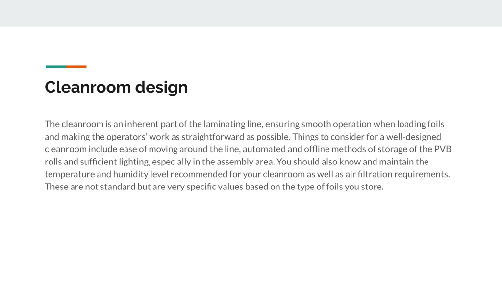Click the 'Cleanroom design' slide title
502x282 pixels.
[x=116, y=87]
